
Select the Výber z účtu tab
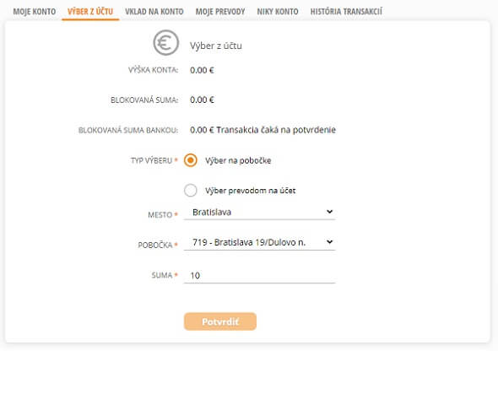[x=90, y=12]
